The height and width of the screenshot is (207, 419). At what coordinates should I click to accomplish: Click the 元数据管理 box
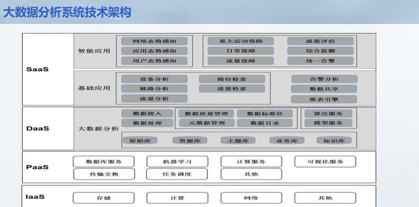tap(207, 123)
